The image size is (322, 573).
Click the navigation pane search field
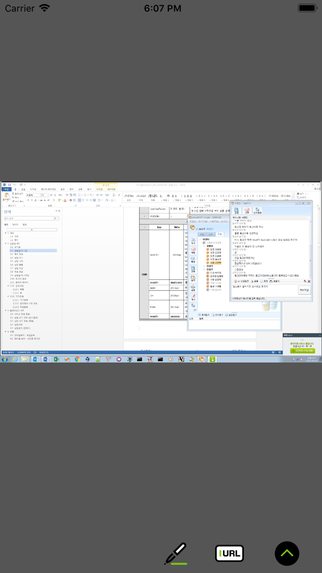point(30,218)
